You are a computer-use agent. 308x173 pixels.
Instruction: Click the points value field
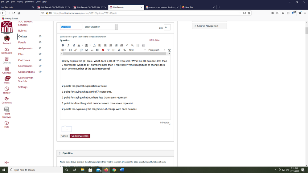(167, 27)
